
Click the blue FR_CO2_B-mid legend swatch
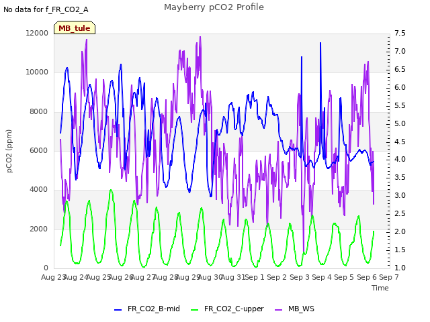point(118,310)
